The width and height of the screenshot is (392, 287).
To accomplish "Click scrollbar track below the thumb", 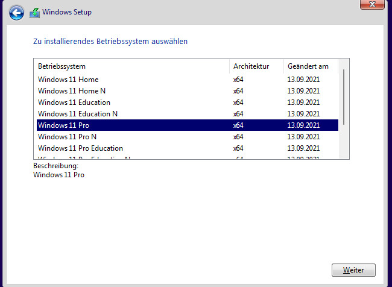I will 344,142.
